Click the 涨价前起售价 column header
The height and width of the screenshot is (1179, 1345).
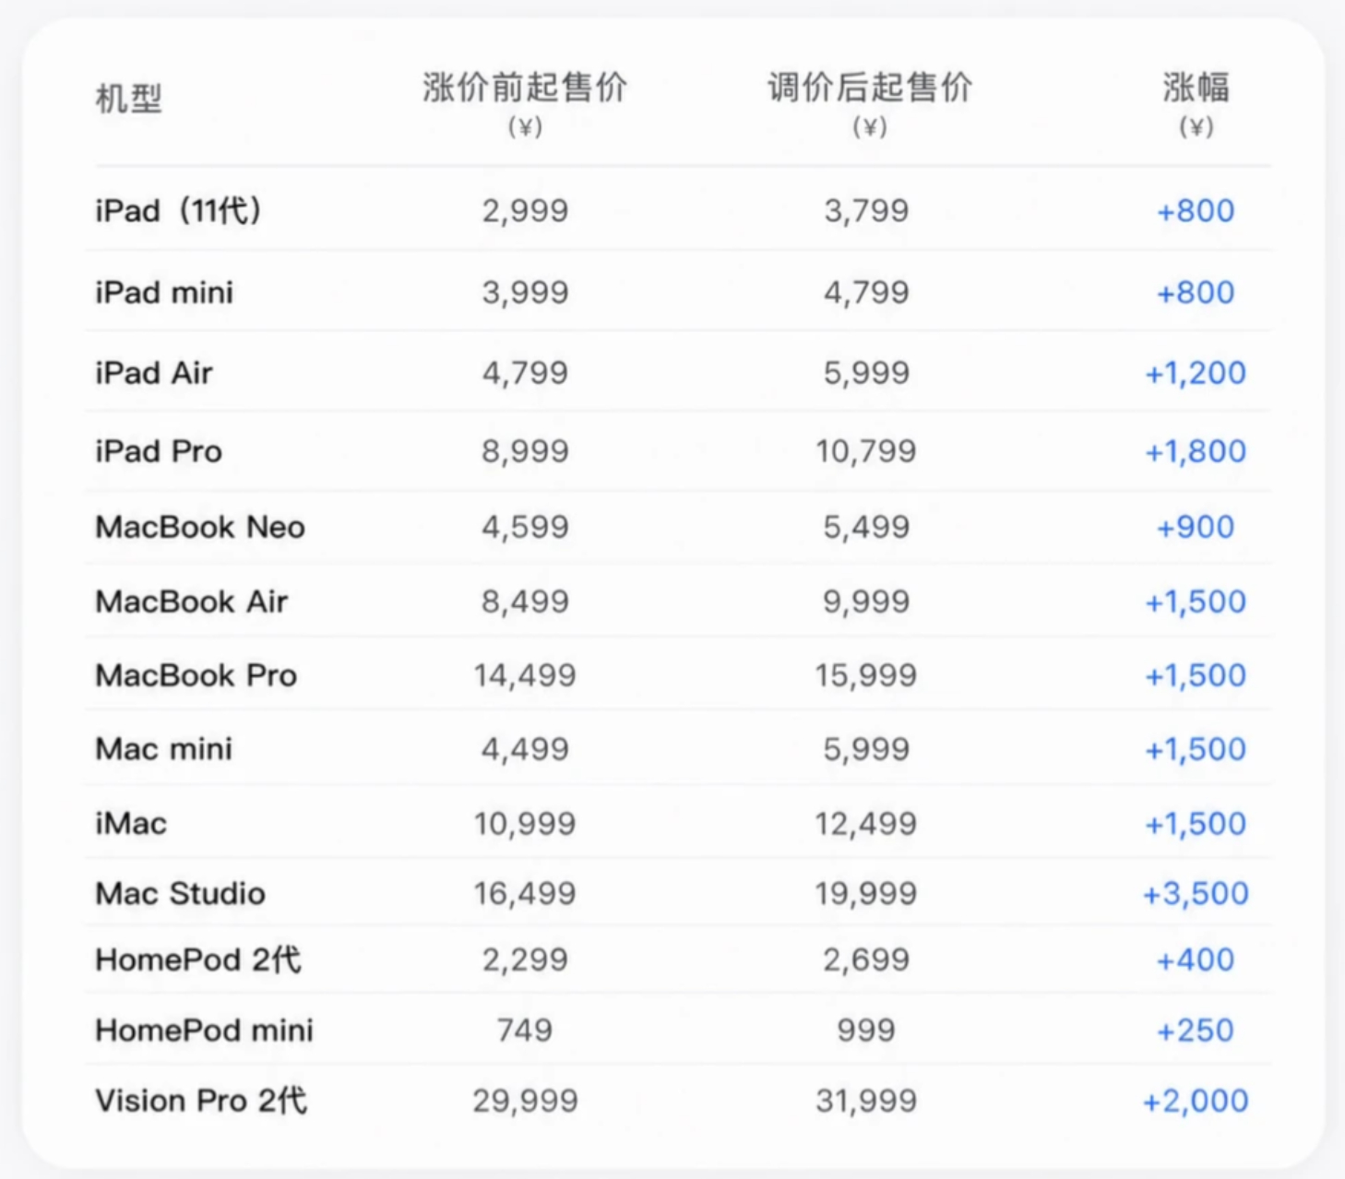[x=525, y=89]
